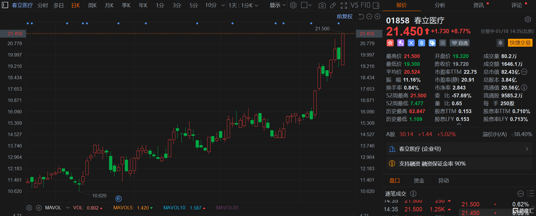Toggle the 前复权 price adjustment
The width and height of the screenshot is (536, 216).
tap(344, 17)
